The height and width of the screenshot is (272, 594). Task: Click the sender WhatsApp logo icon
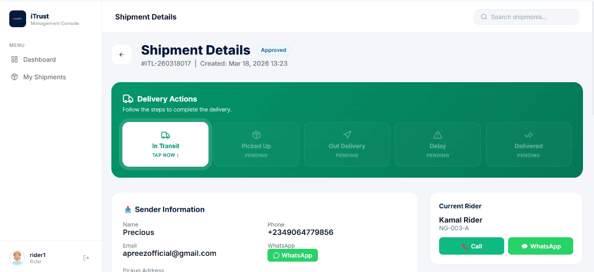276,255
